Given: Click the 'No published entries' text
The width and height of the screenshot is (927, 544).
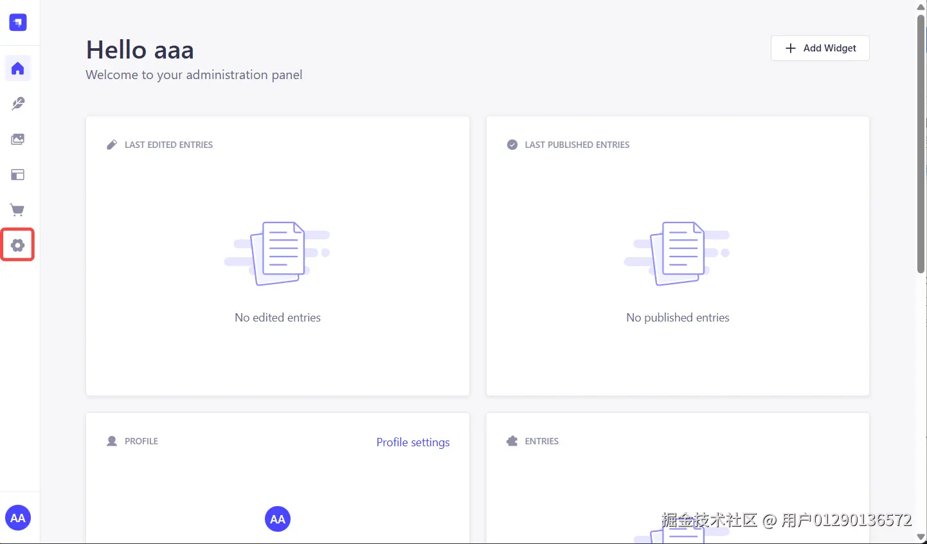Looking at the screenshot, I should 678,318.
